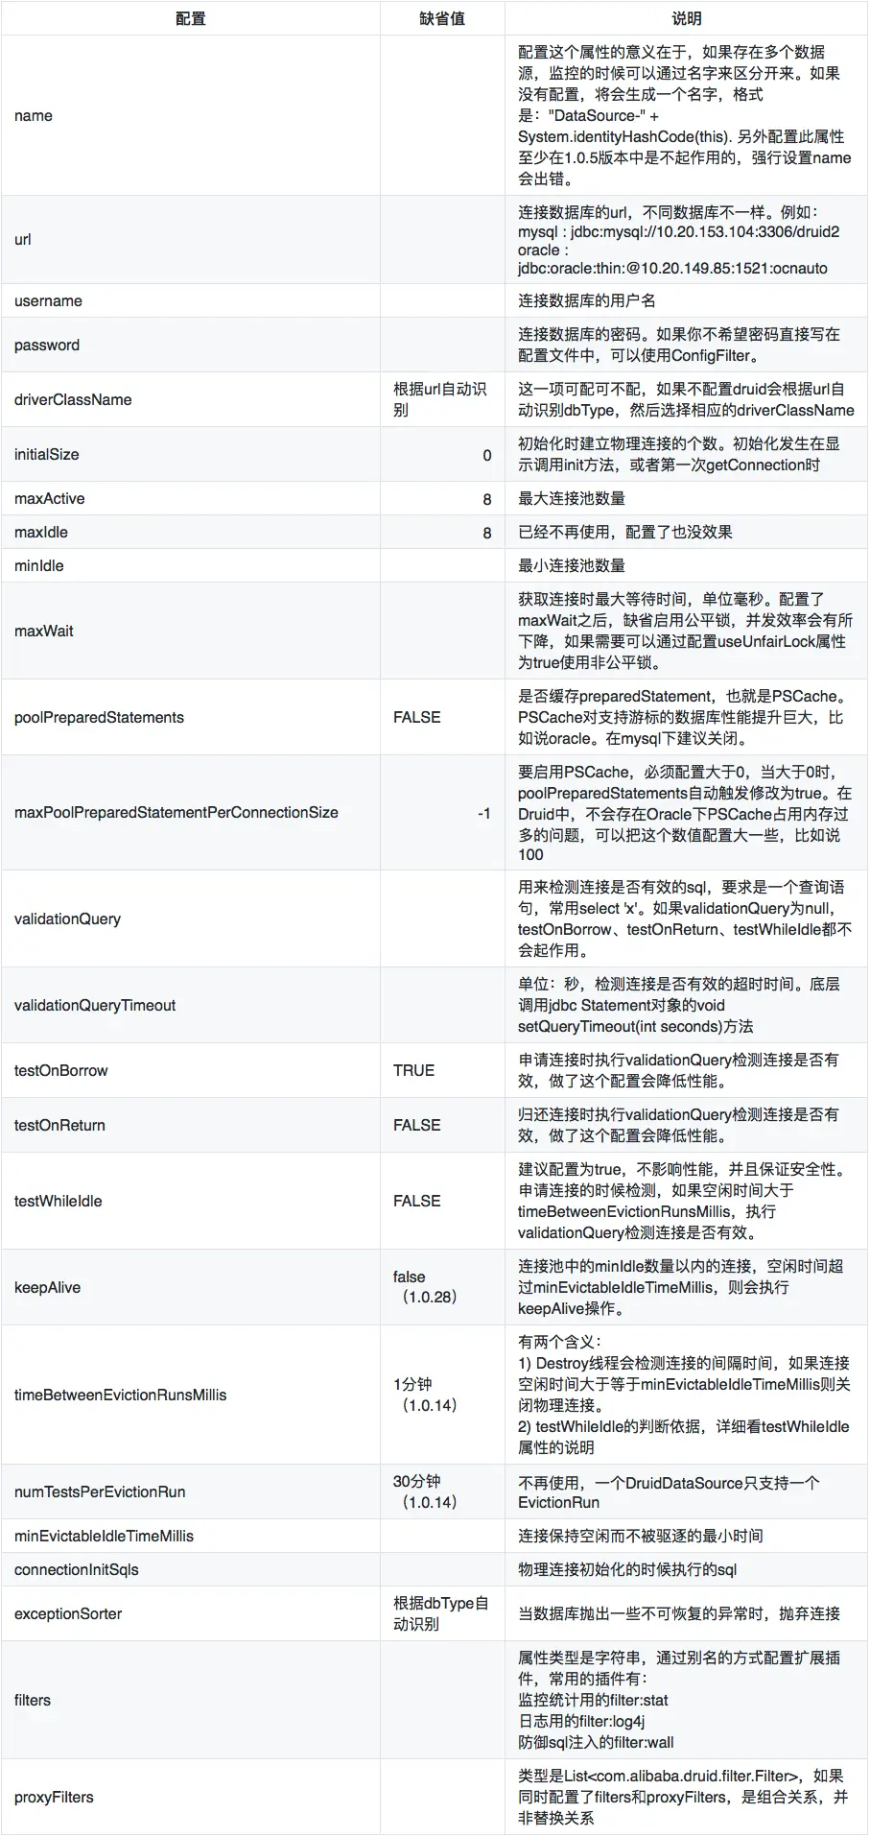Click the 配置 column header
Viewport: 870px width, 1837px height.
[190, 18]
